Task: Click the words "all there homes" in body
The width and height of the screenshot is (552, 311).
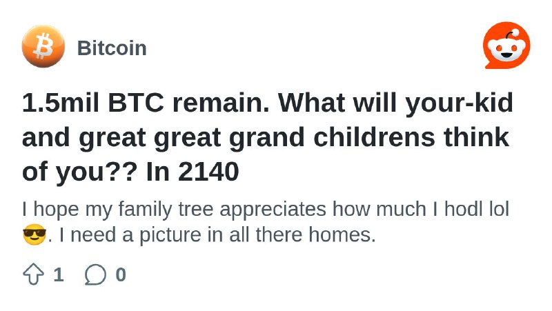Action: pos(302,234)
